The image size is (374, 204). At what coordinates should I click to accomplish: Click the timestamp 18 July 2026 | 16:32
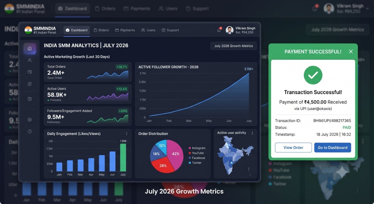(333, 135)
